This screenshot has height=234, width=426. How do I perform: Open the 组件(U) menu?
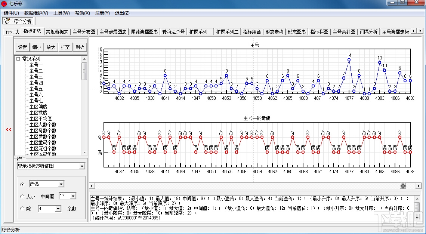tap(11, 13)
